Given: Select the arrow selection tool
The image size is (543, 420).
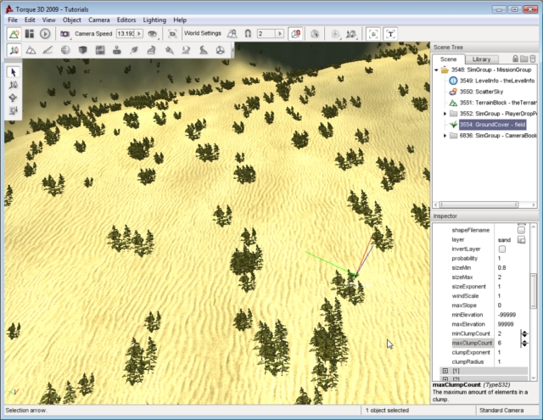Looking at the screenshot, I should pos(14,72).
